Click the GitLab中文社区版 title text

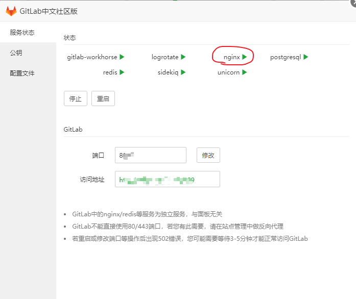pyautogui.click(x=49, y=11)
